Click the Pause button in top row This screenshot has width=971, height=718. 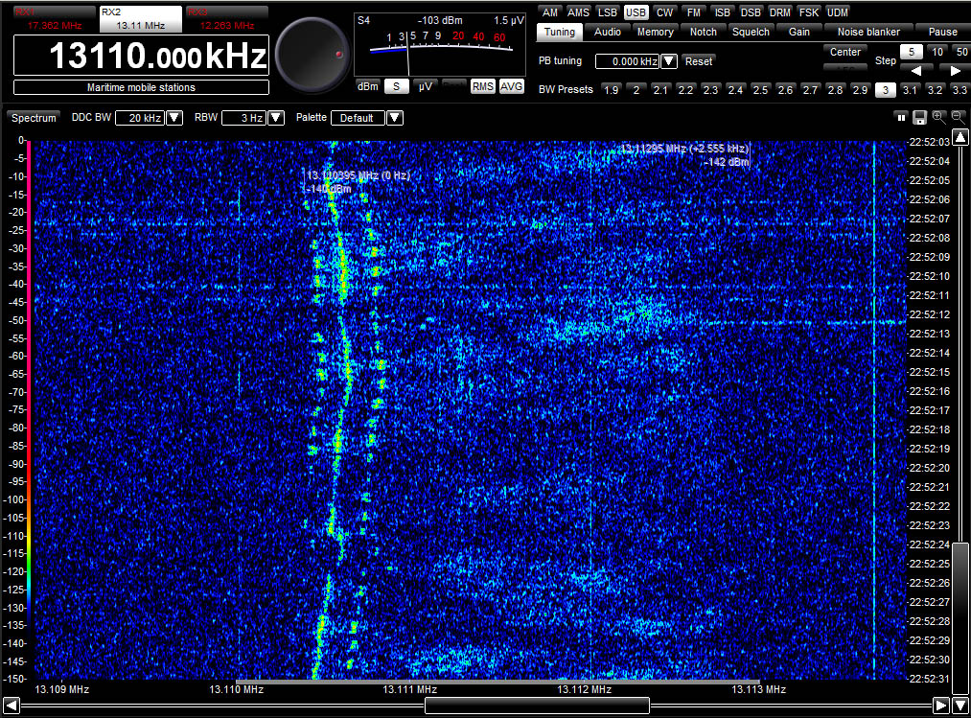point(942,33)
